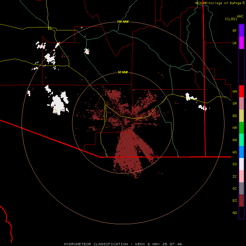Image resolution: width=246 pixels, height=246 pixels.
Task: Click the GC legend label
Action: [x=235, y=189]
